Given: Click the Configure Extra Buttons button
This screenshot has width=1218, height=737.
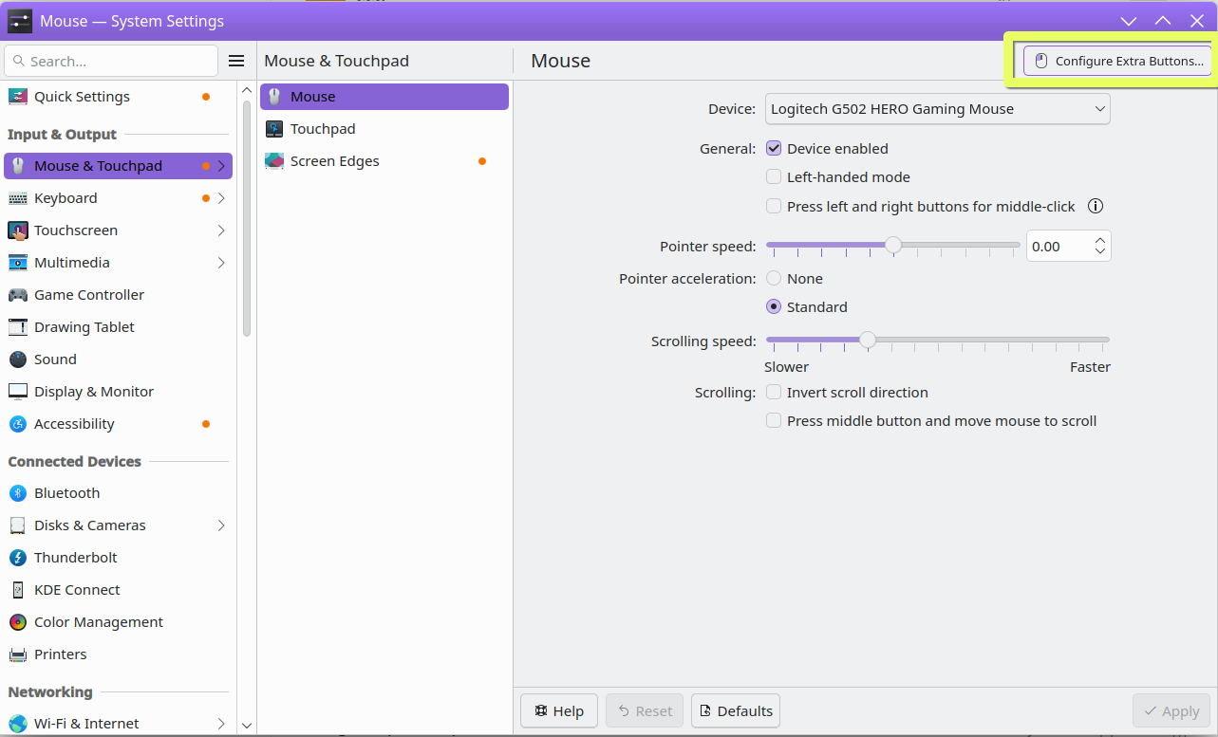Looking at the screenshot, I should [1117, 61].
